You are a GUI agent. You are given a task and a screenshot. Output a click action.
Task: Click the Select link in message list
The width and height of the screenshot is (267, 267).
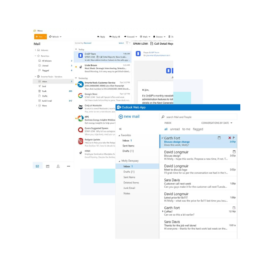(x=121, y=43)
